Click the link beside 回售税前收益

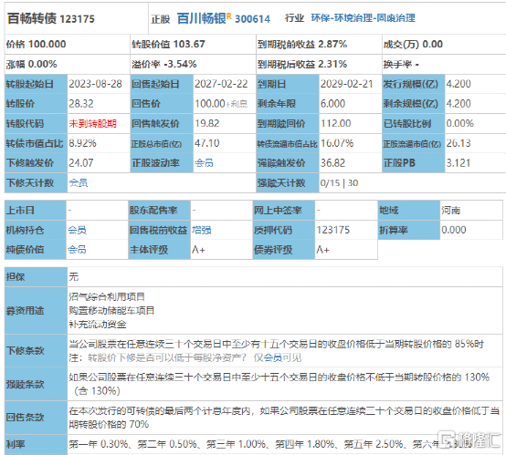pyautogui.click(x=202, y=230)
